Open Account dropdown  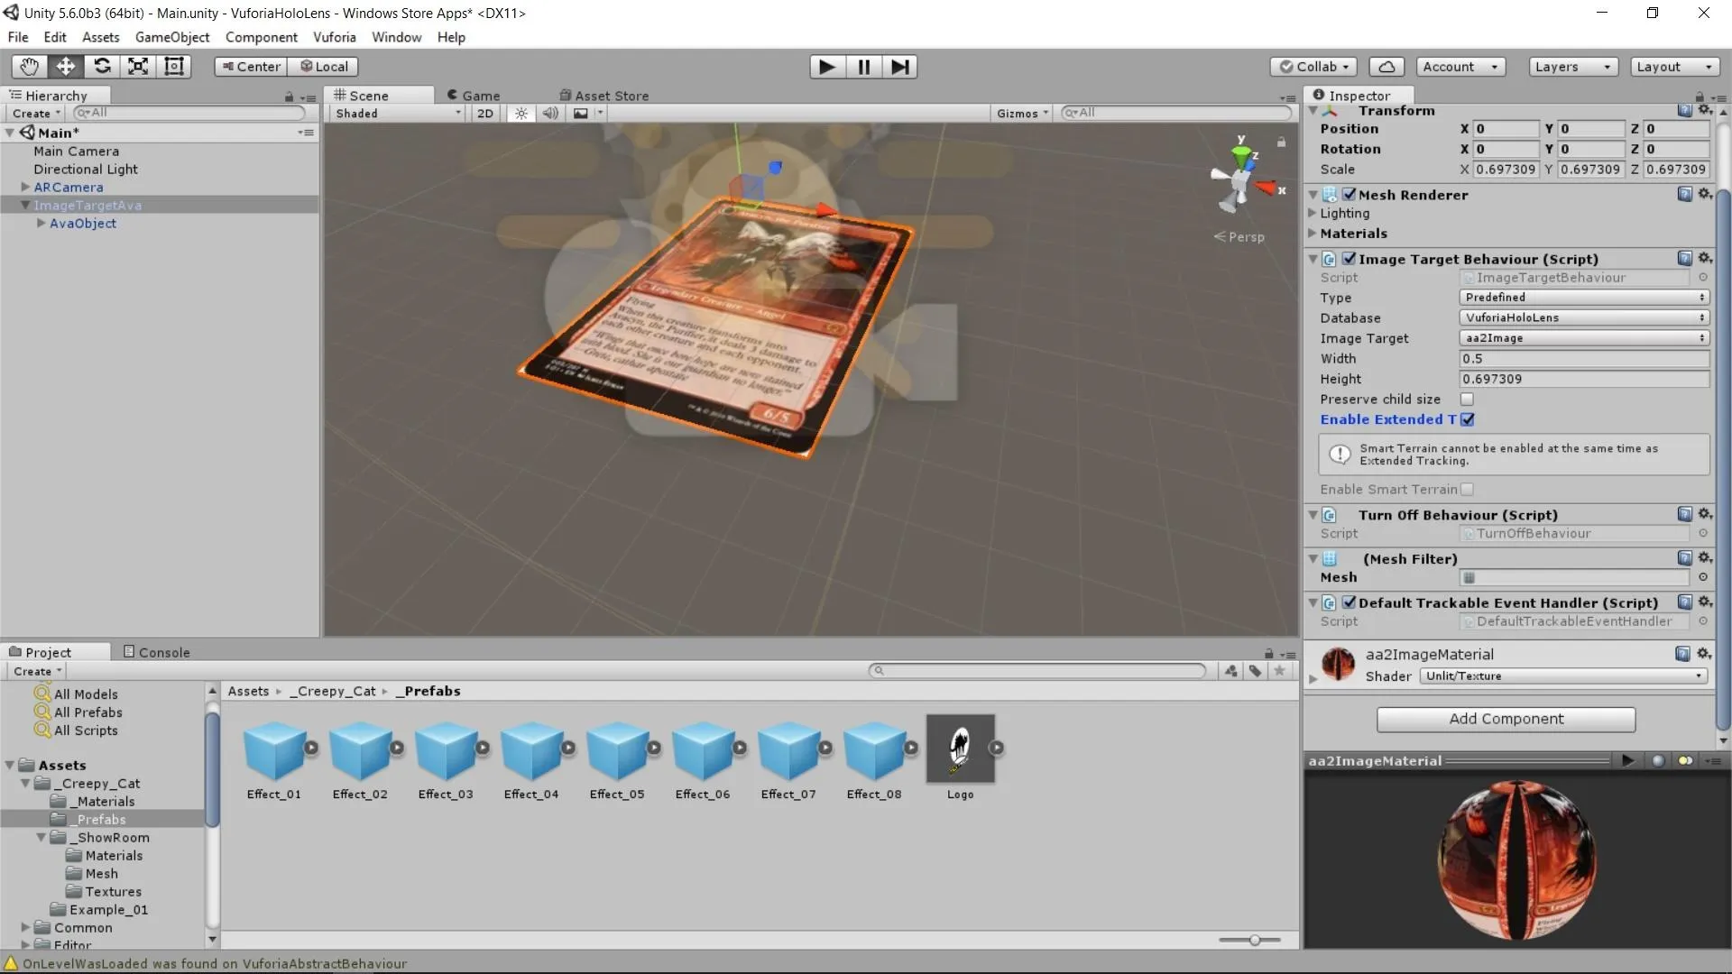tap(1460, 67)
